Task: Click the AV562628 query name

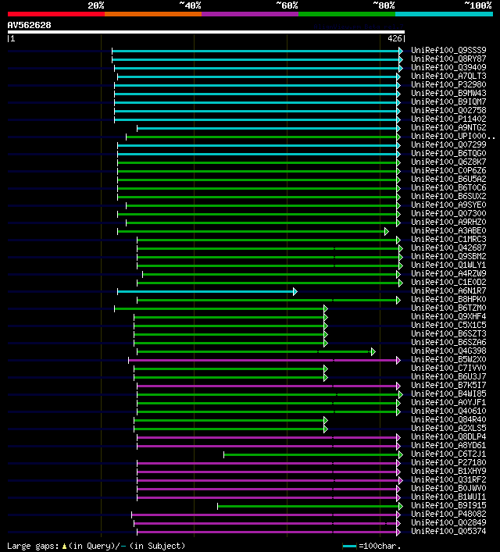Action: (x=29, y=25)
